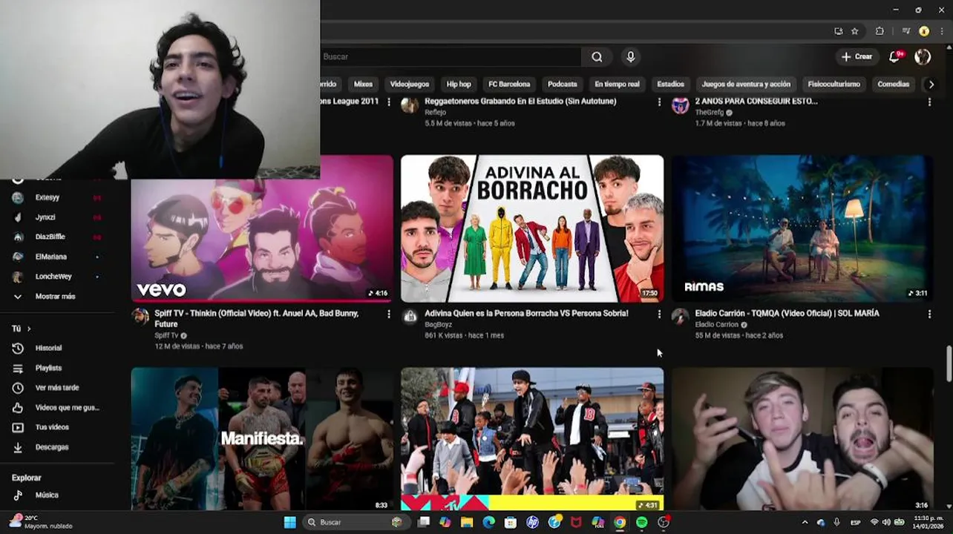Bookmark the page with star icon
Viewport: 953px width, 534px height.
click(x=855, y=31)
